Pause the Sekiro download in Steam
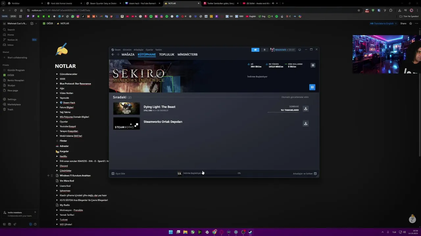 click(312, 87)
